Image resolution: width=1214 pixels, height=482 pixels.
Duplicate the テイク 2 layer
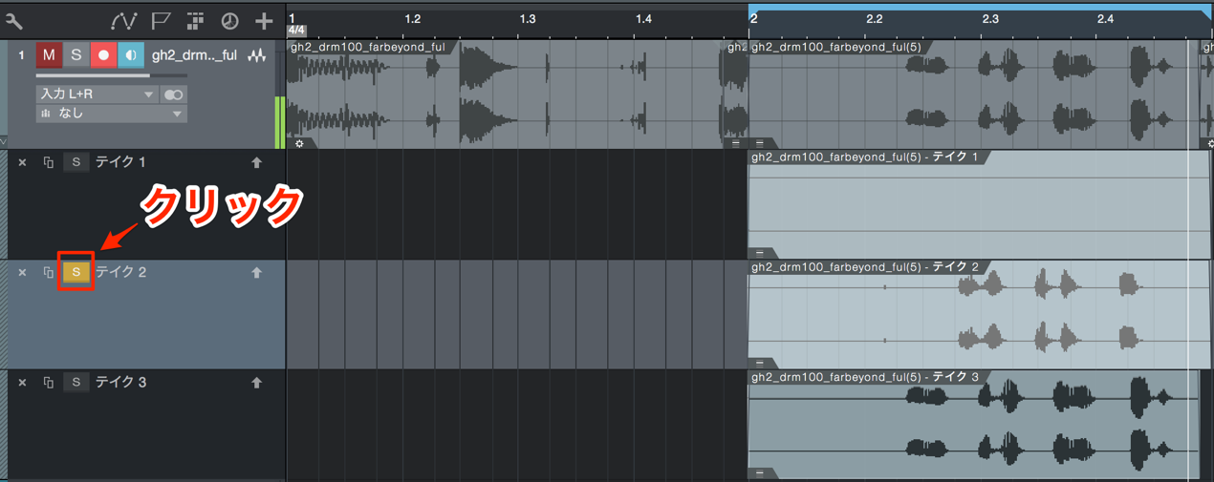point(49,273)
